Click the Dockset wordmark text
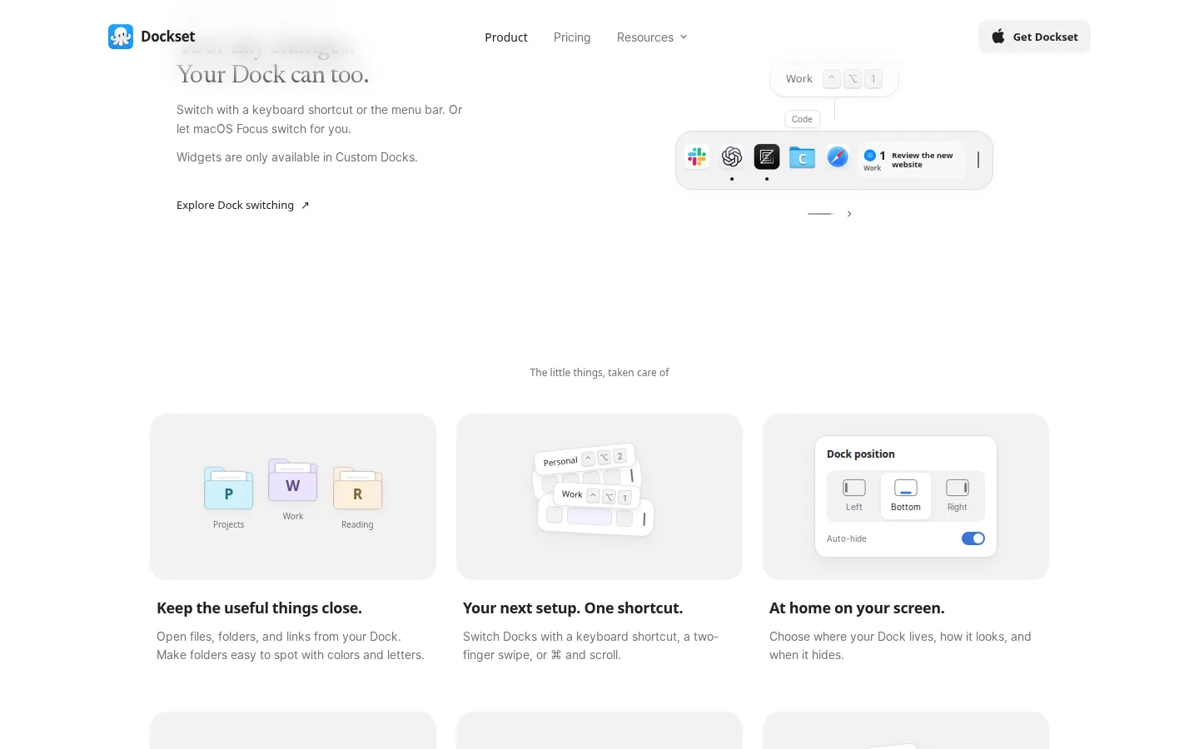The image size is (1199, 749). (x=168, y=37)
